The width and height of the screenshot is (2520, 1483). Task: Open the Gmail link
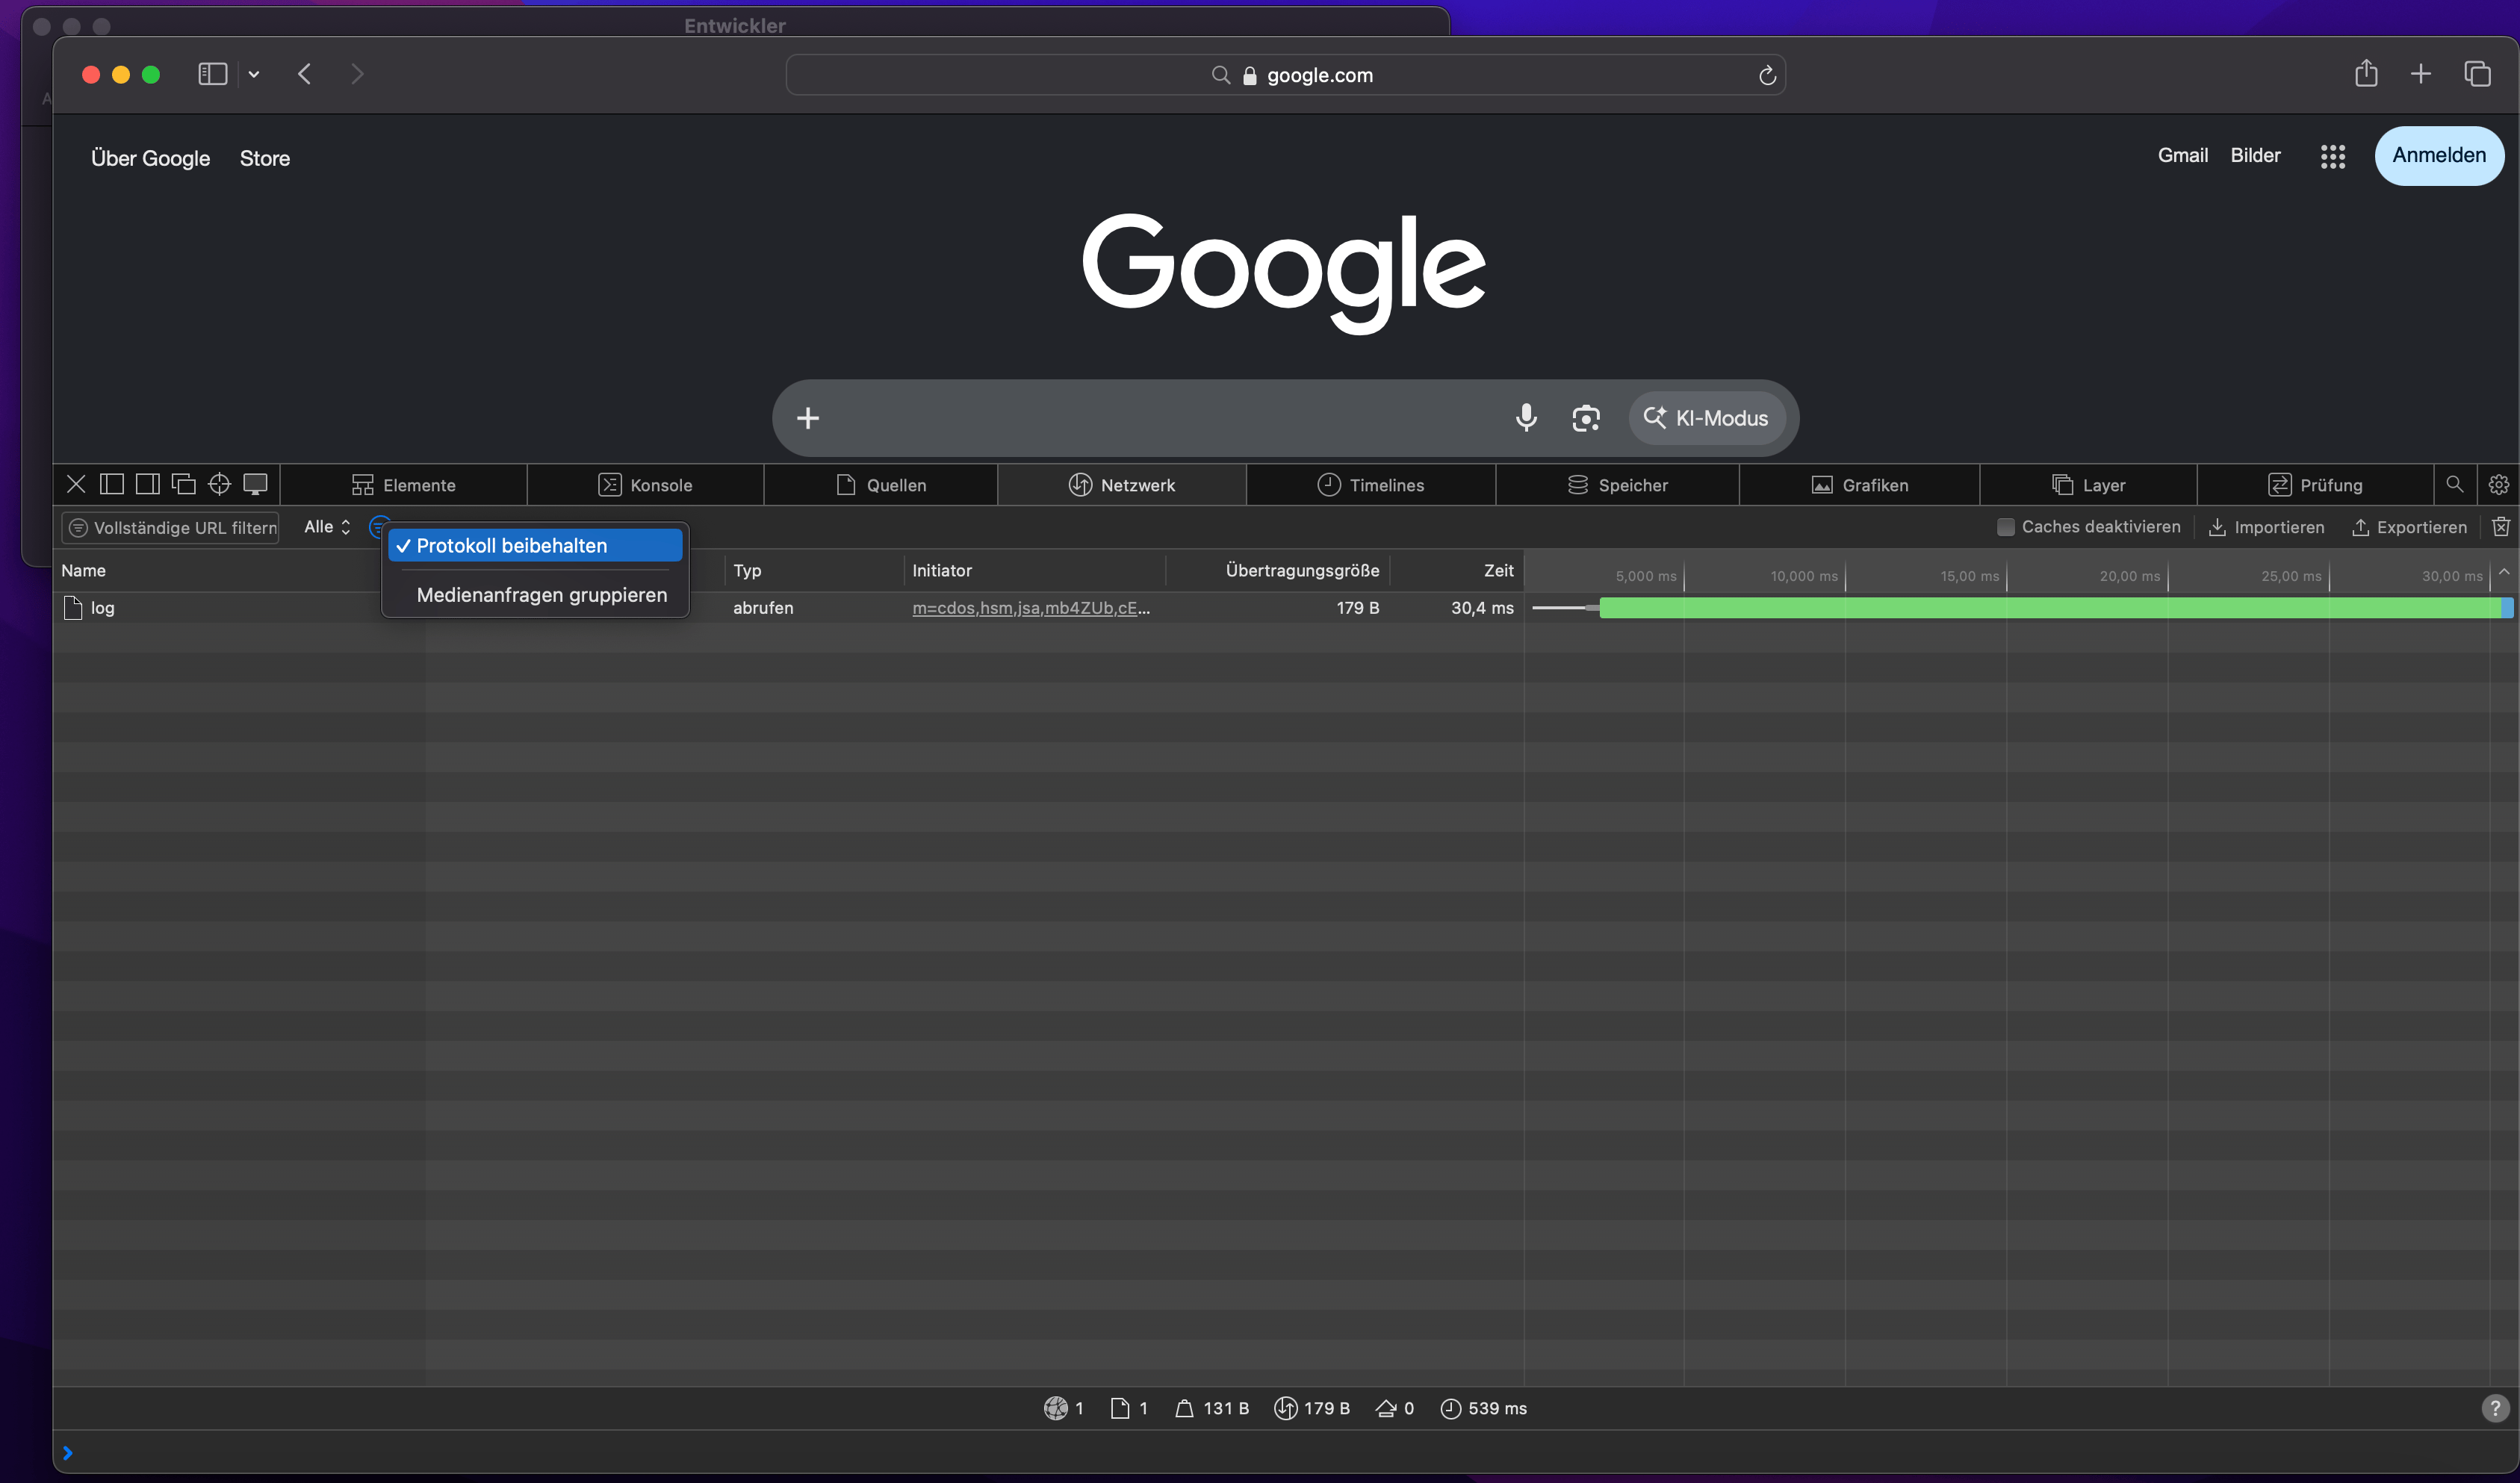[x=2183, y=155]
